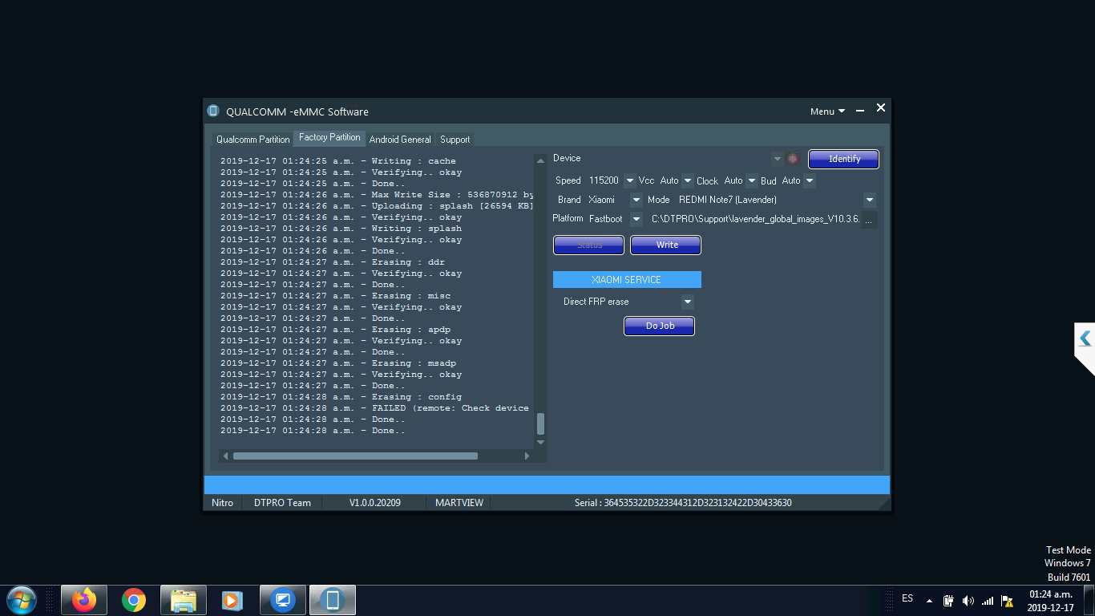The image size is (1095, 616).
Task: Click the Nitro status bar entry
Action: tap(222, 503)
